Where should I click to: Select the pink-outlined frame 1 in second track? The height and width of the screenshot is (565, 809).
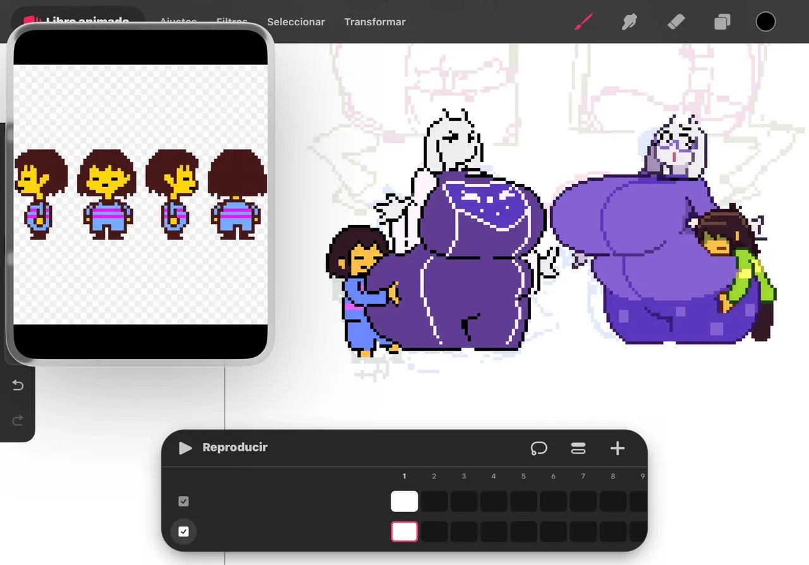404,532
